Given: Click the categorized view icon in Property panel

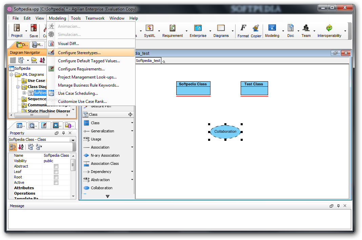Looking at the screenshot, I should tap(13, 147).
